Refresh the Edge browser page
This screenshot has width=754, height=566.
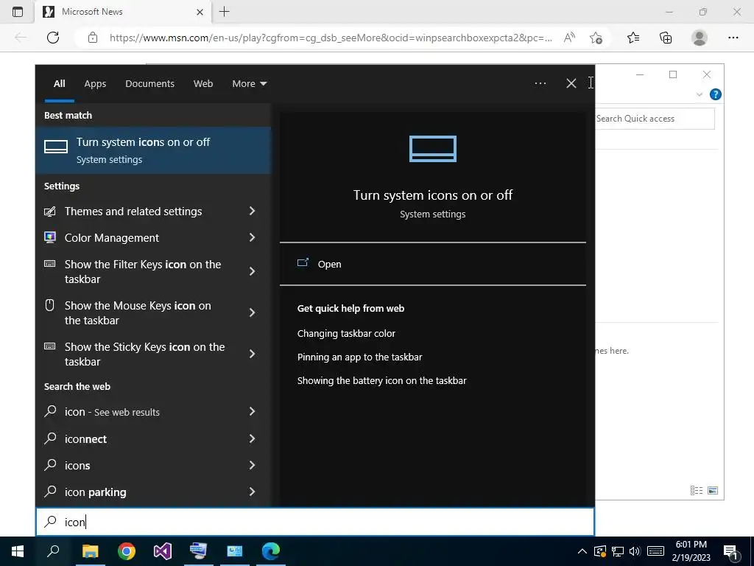pyautogui.click(x=53, y=38)
